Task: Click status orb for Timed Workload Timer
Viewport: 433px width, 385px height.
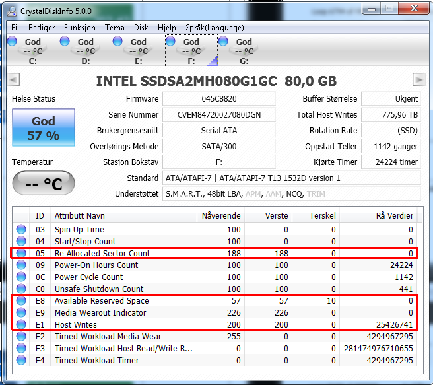Action: (x=21, y=360)
